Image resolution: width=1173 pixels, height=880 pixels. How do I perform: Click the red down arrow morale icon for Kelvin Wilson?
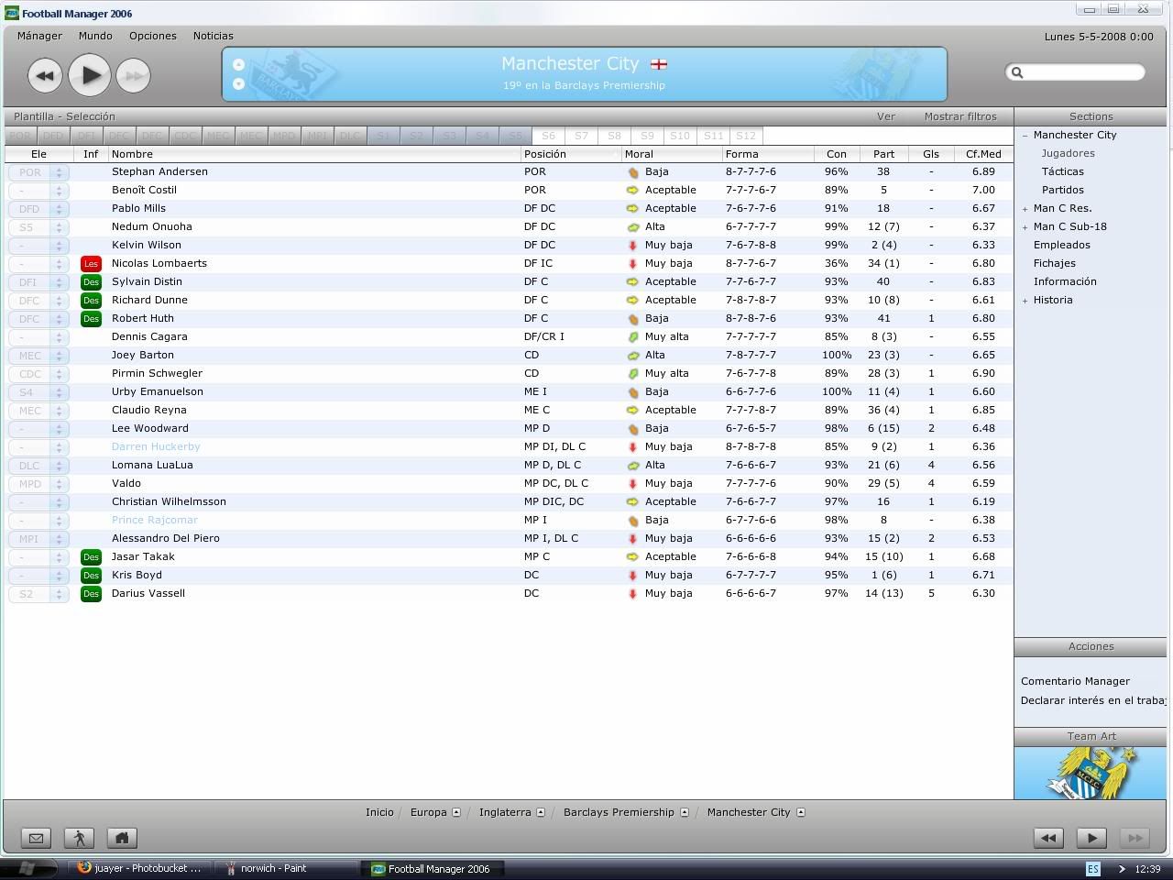point(632,246)
